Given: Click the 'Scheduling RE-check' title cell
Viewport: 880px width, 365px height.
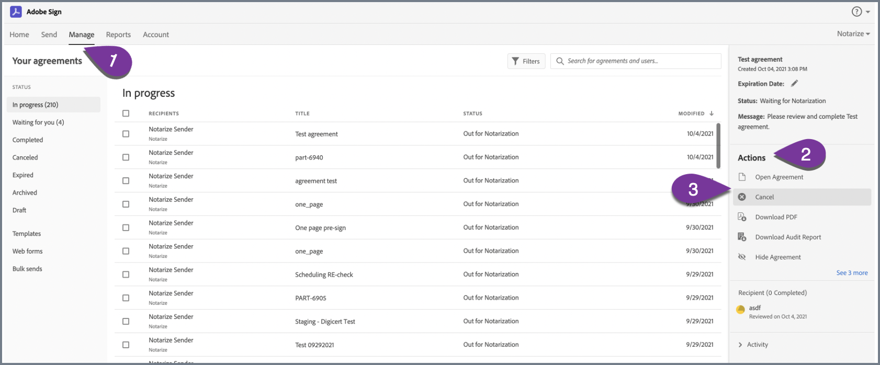Looking at the screenshot, I should [324, 275].
